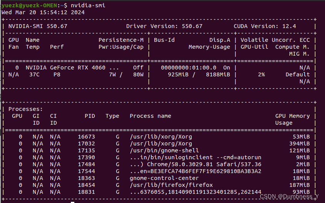The height and width of the screenshot is (203, 325).
Task: Click the memory used value '925MiB'
Action: (178, 74)
